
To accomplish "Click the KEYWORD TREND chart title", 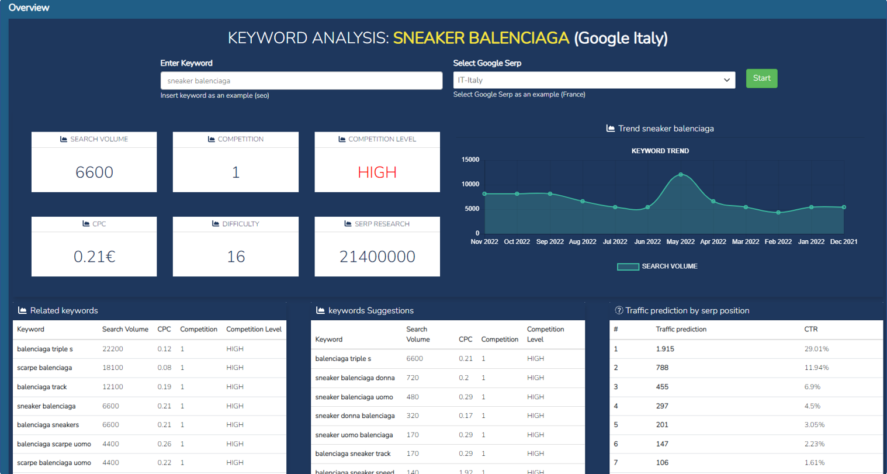I will click(x=660, y=151).
